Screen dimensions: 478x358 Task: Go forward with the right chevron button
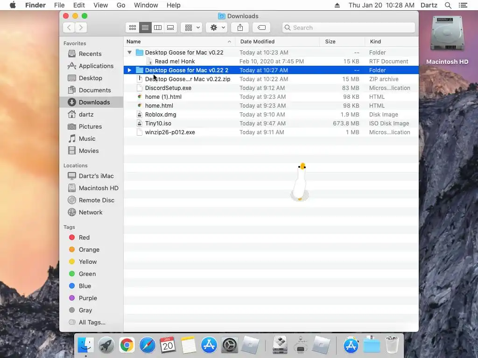coord(81,28)
